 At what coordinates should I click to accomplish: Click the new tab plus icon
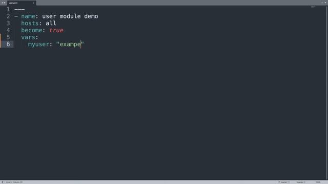(x=322, y=3)
